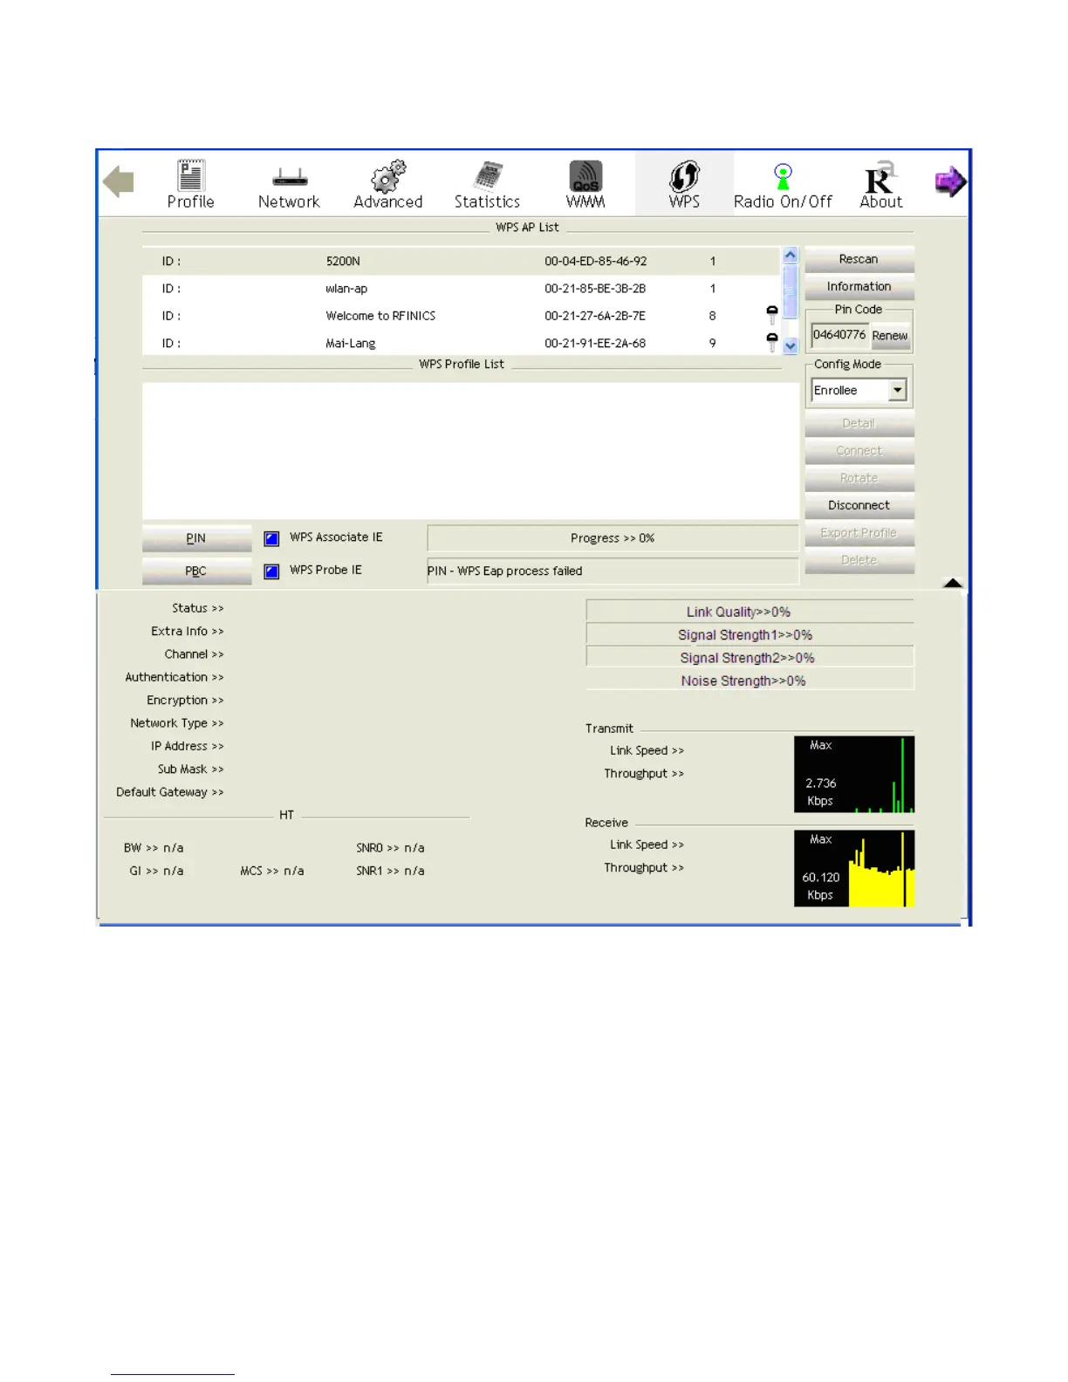Click the purple forward arrow

pyautogui.click(x=950, y=181)
